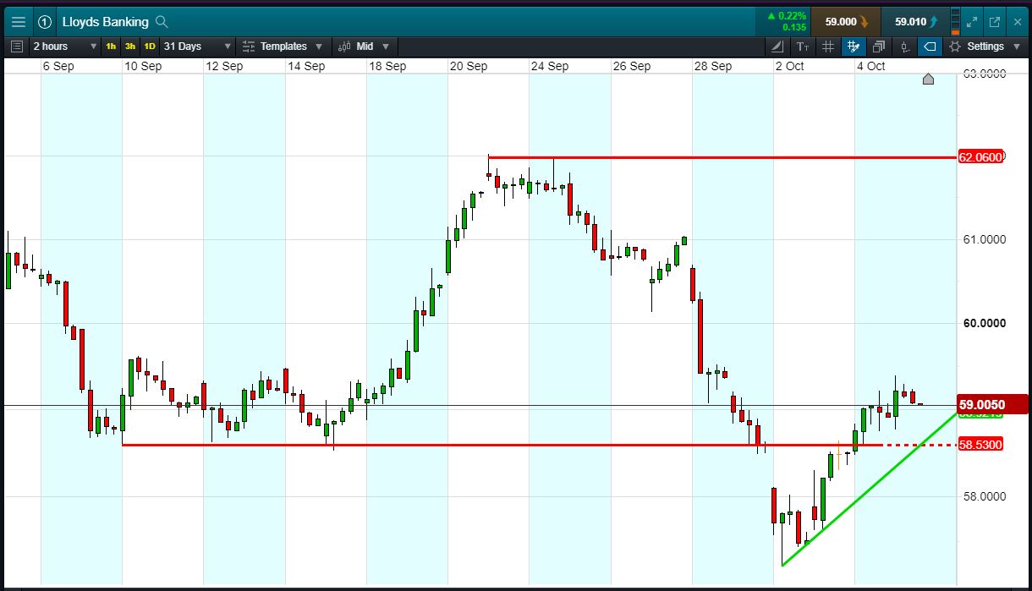Open the Mid price type dropdown
1032x591 pixels.
click(365, 47)
